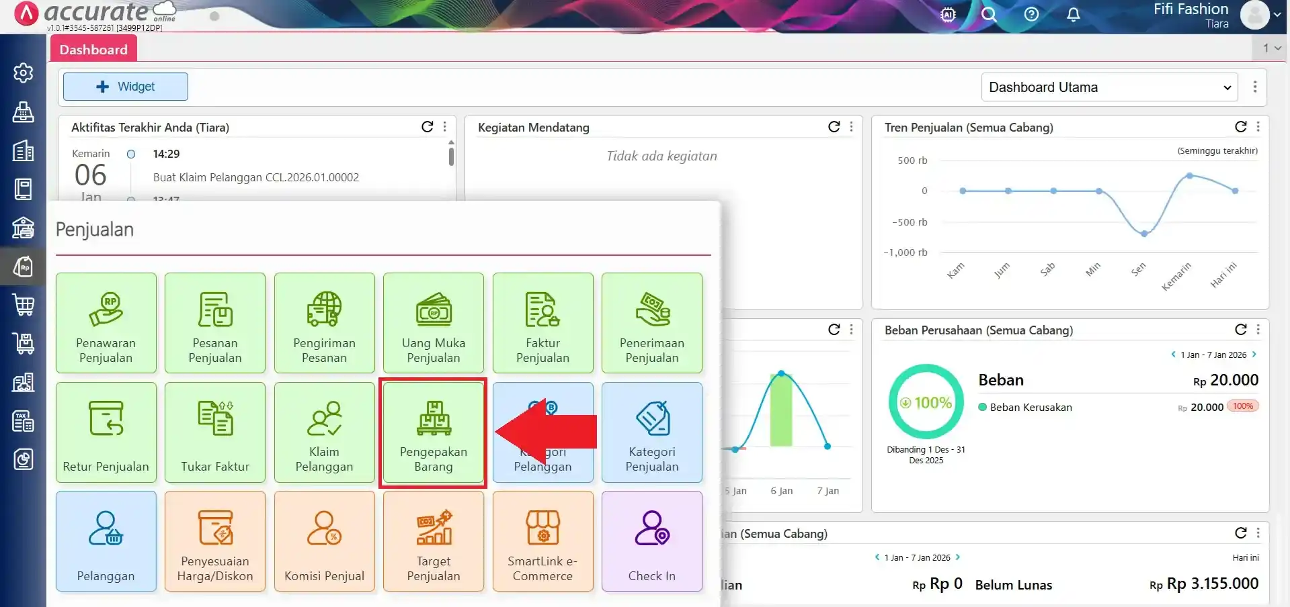The height and width of the screenshot is (607, 1290).
Task: Open Check In tile
Action: pyautogui.click(x=652, y=541)
